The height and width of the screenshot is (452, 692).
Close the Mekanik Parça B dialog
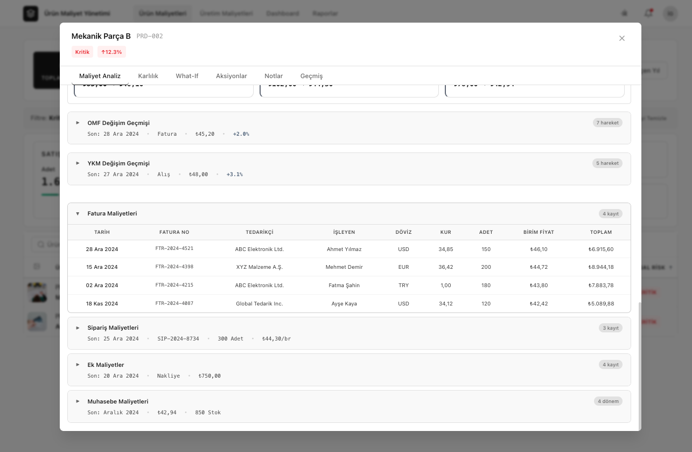point(621,38)
